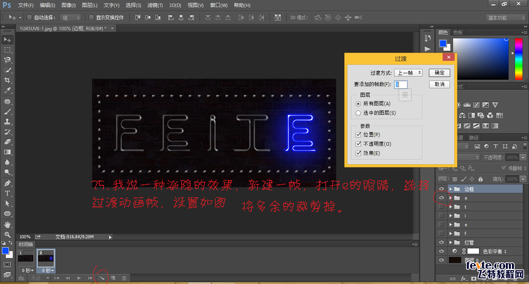Image resolution: width=529 pixels, height=284 pixels.
Task: Select the 选中的图层(S) radio button
Action: pyautogui.click(x=358, y=113)
